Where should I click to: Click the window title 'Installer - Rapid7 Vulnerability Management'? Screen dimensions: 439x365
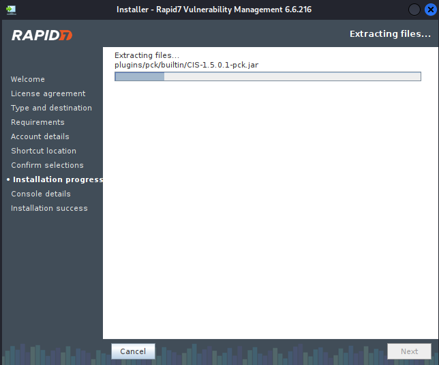coord(214,10)
